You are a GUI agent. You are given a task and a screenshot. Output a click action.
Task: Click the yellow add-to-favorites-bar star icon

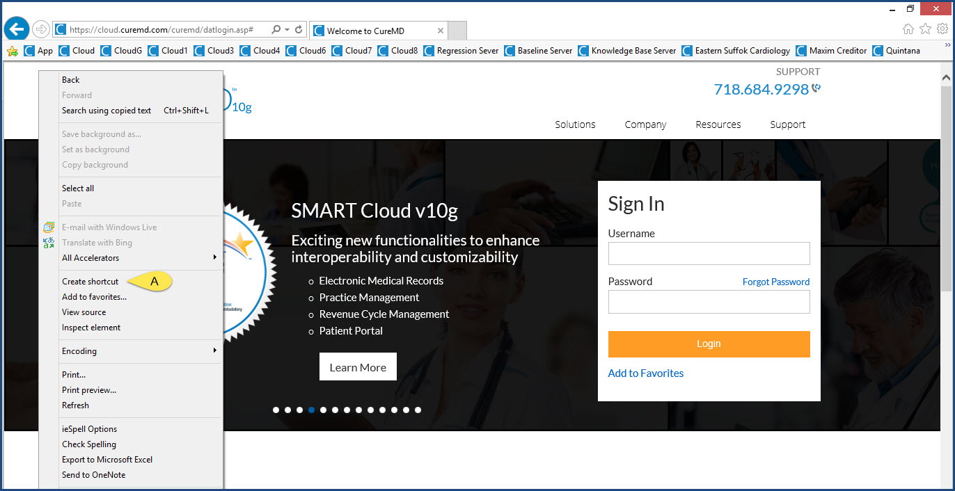[13, 50]
